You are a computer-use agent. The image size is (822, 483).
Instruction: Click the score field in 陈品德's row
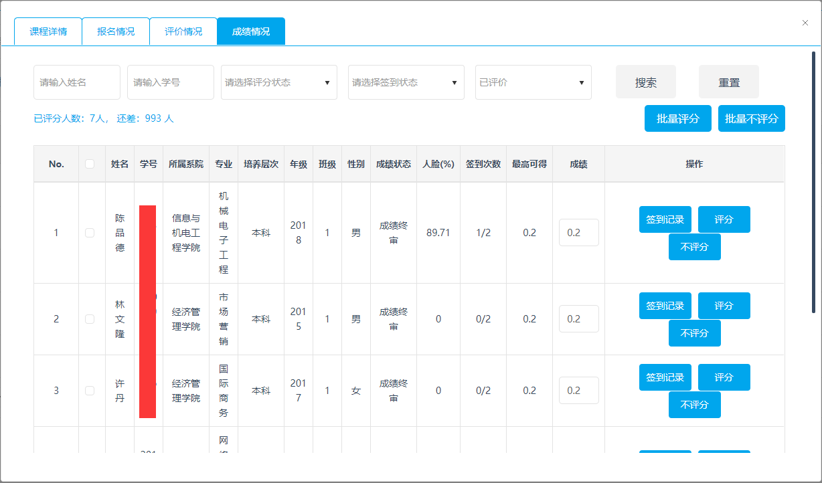579,233
